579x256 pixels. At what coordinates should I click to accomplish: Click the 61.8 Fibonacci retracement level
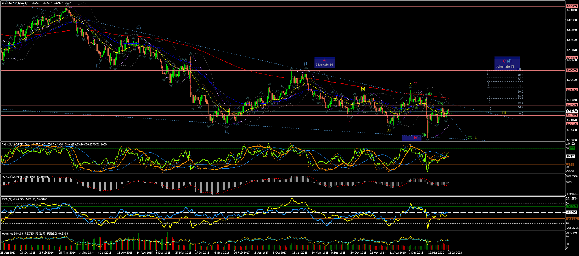click(520, 86)
